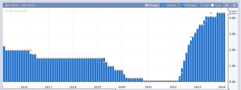Uncheck the Forecast series checkbox
This screenshot has width=241, height=90.
point(183,5)
